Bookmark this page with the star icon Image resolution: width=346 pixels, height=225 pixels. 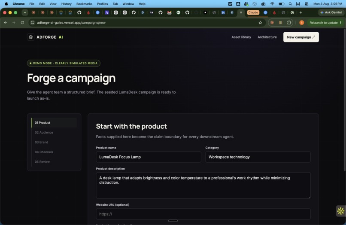pyautogui.click(x=261, y=22)
